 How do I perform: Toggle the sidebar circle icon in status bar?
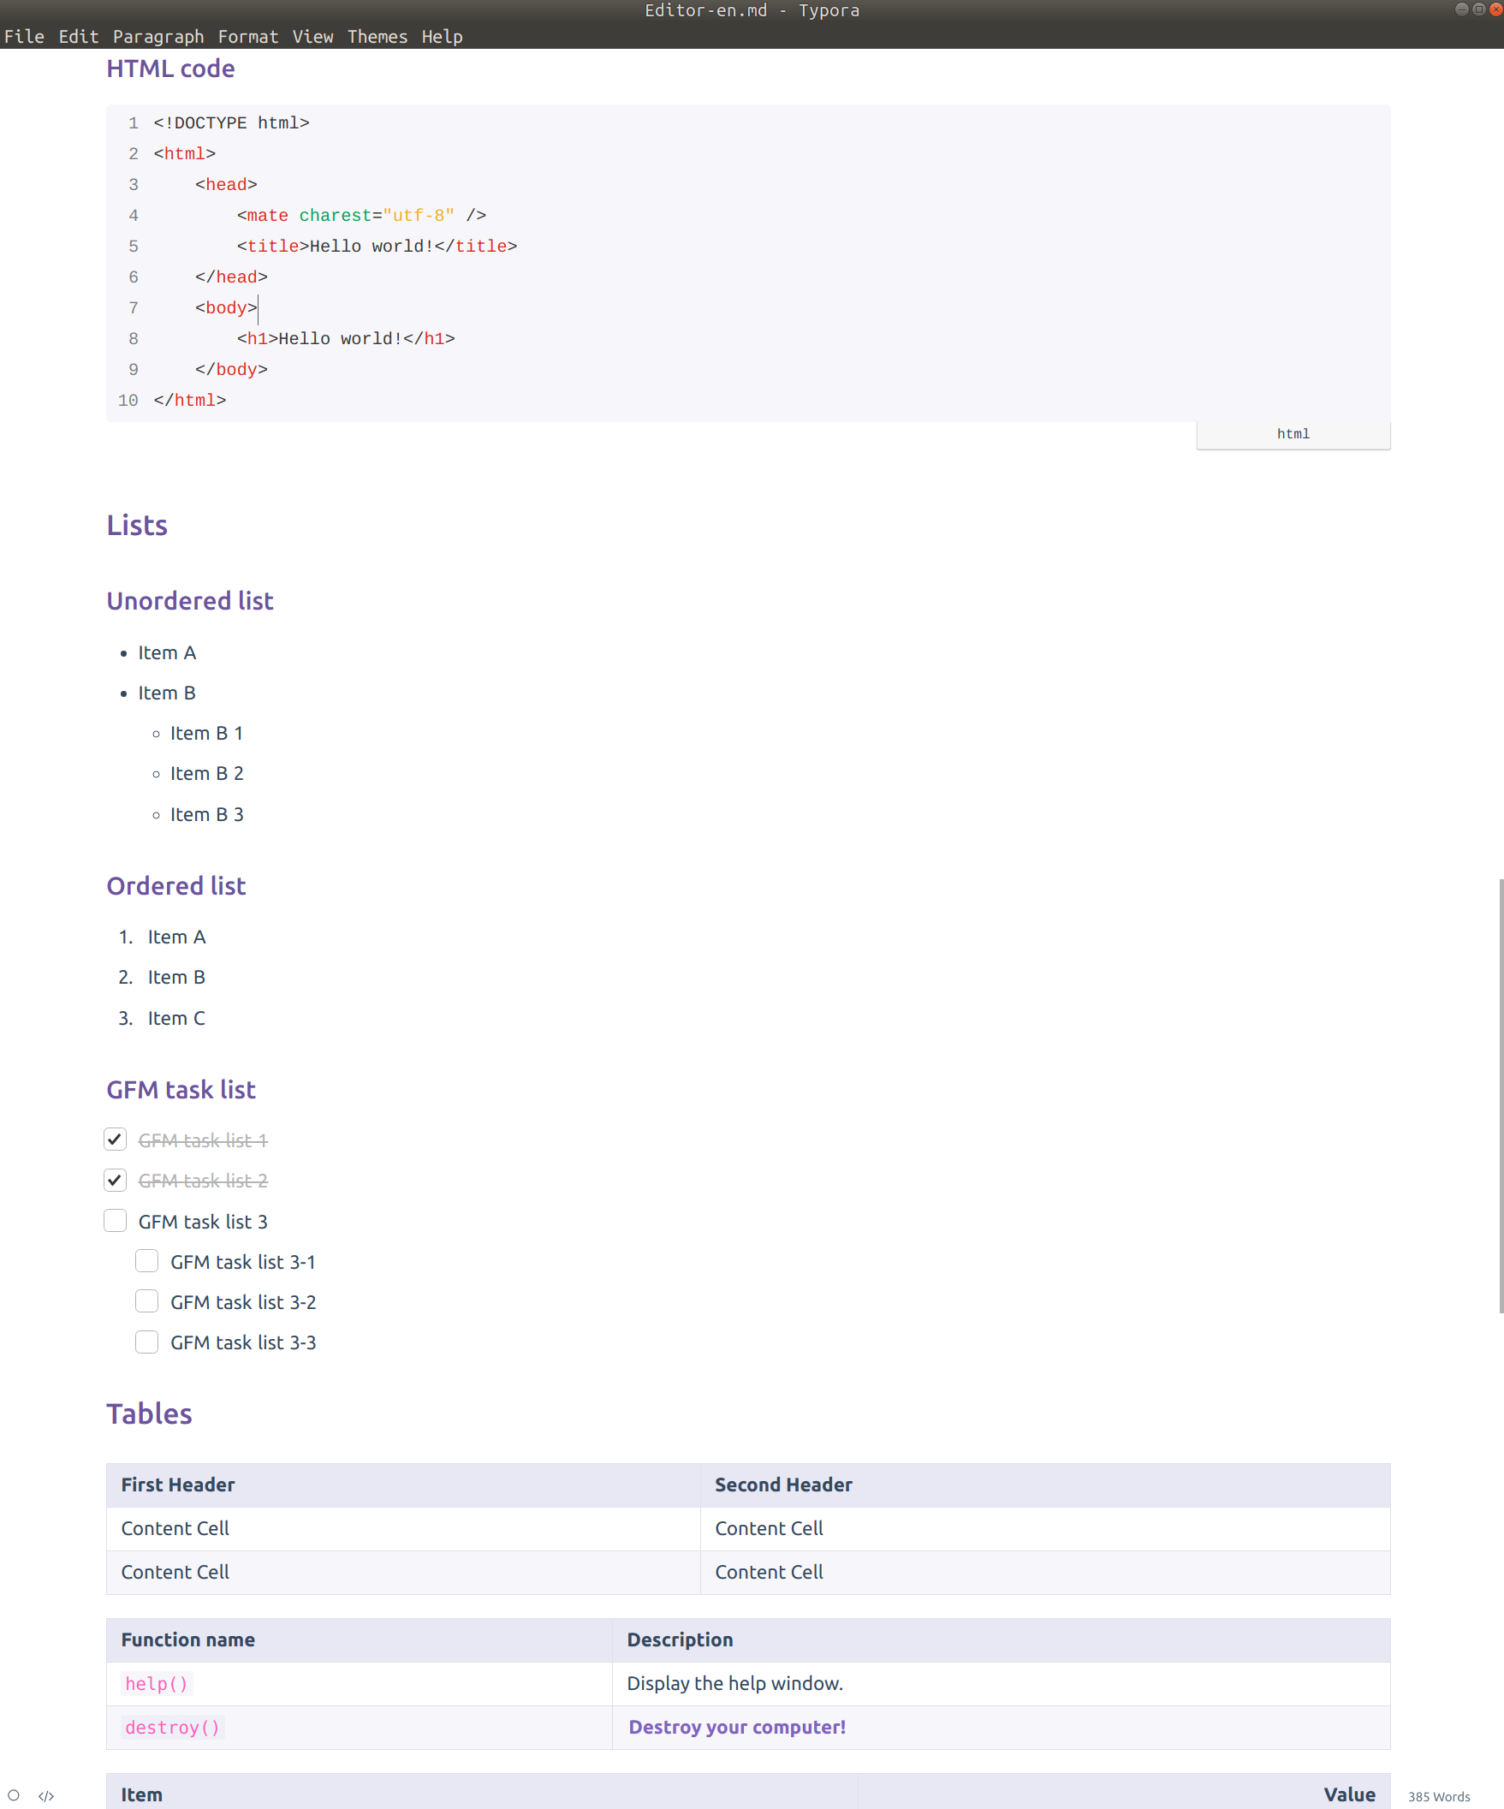point(14,1795)
